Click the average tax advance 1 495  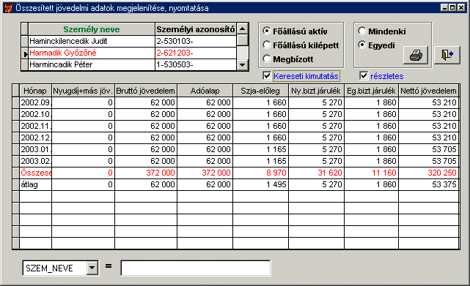point(260,184)
